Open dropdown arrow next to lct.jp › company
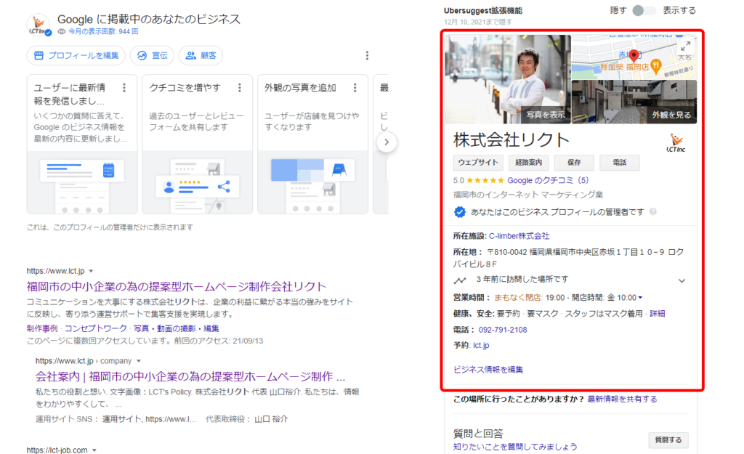Image resolution: width=744 pixels, height=454 pixels. tap(139, 361)
